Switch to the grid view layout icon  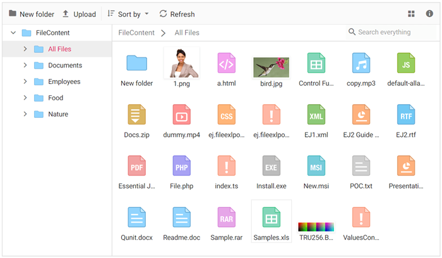412,14
